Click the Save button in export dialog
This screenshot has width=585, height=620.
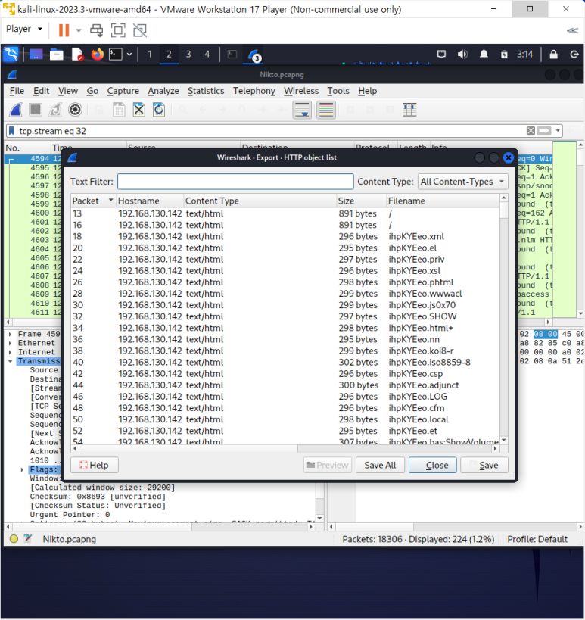(484, 465)
